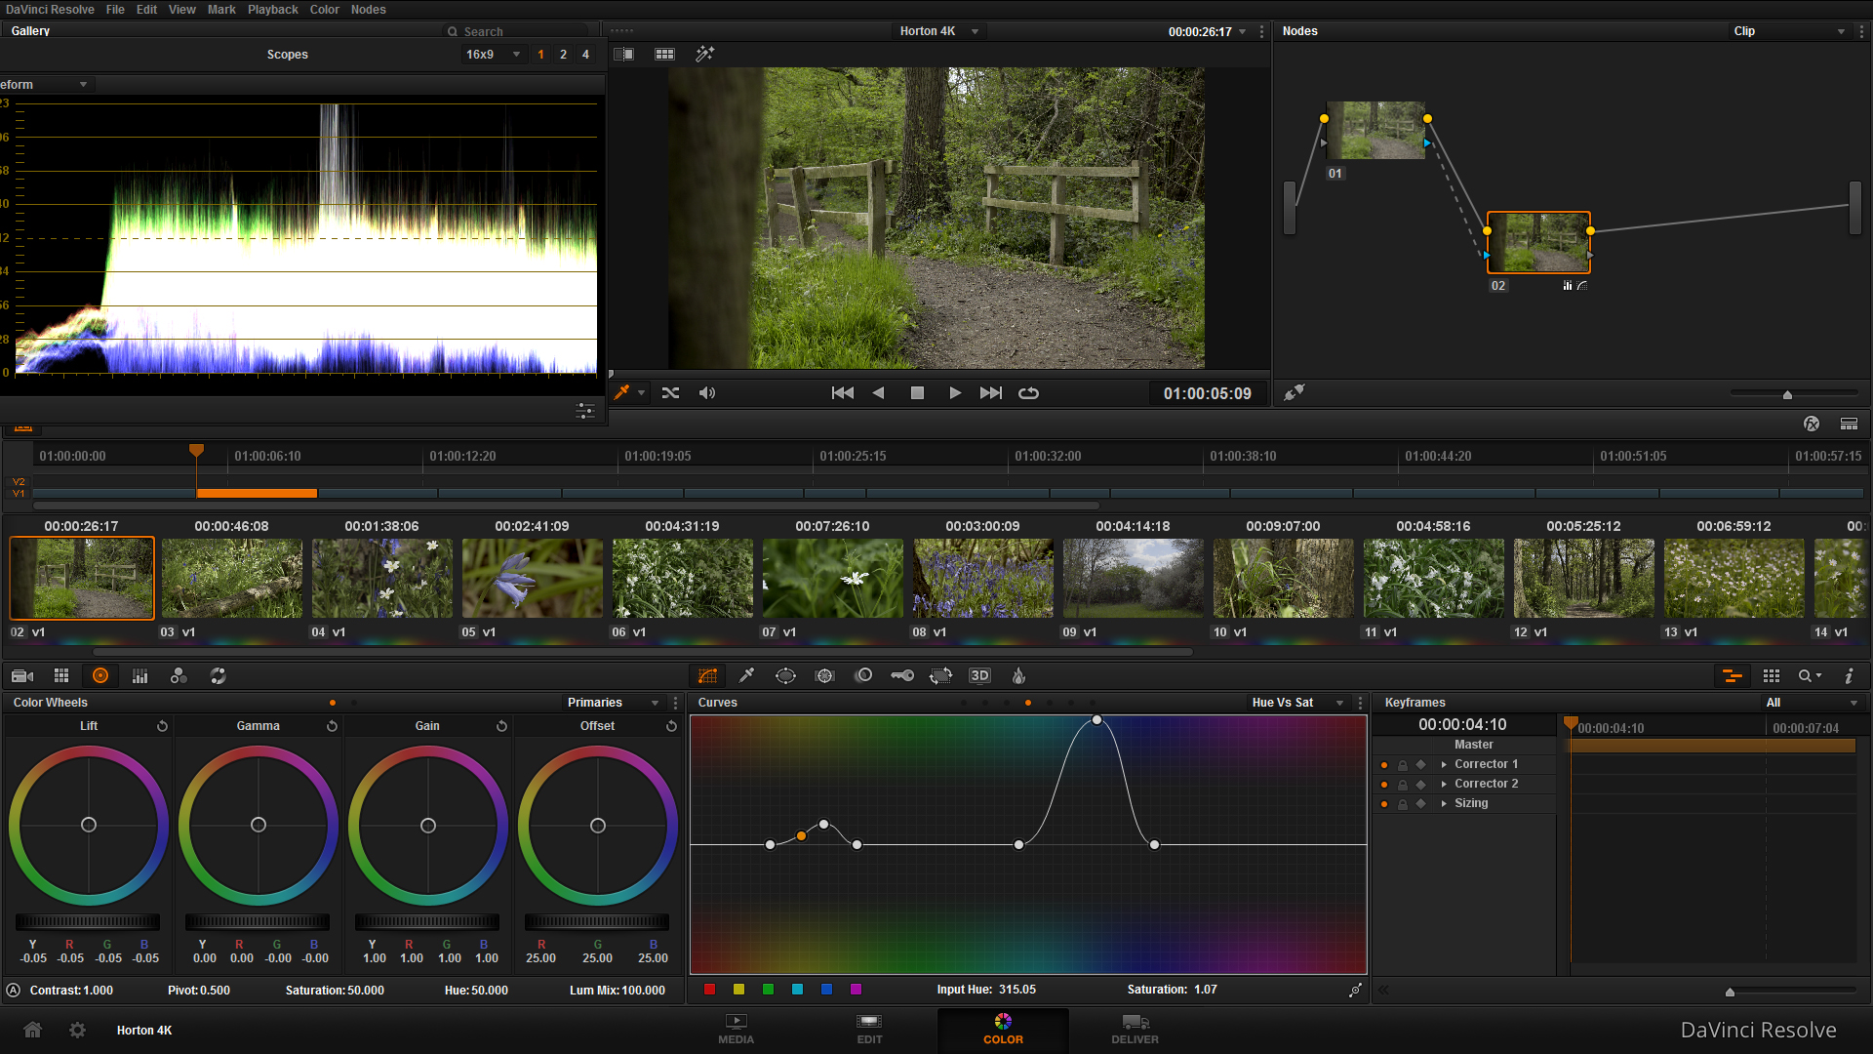Open the waveform scope type dropdown
The image size is (1873, 1054).
45,85
